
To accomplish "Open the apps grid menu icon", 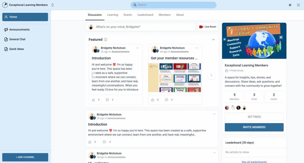I will pos(298,5).
